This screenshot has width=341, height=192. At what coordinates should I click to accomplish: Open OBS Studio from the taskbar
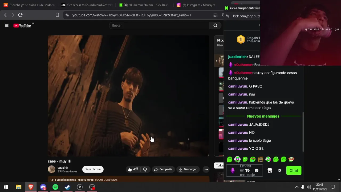[x=92, y=187]
